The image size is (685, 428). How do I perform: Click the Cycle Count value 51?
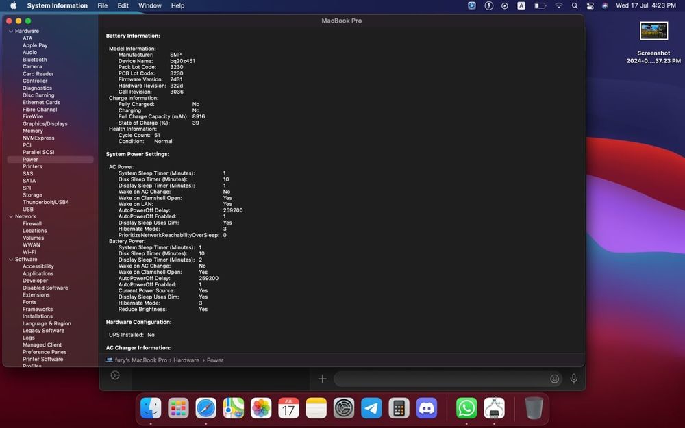[158, 136]
